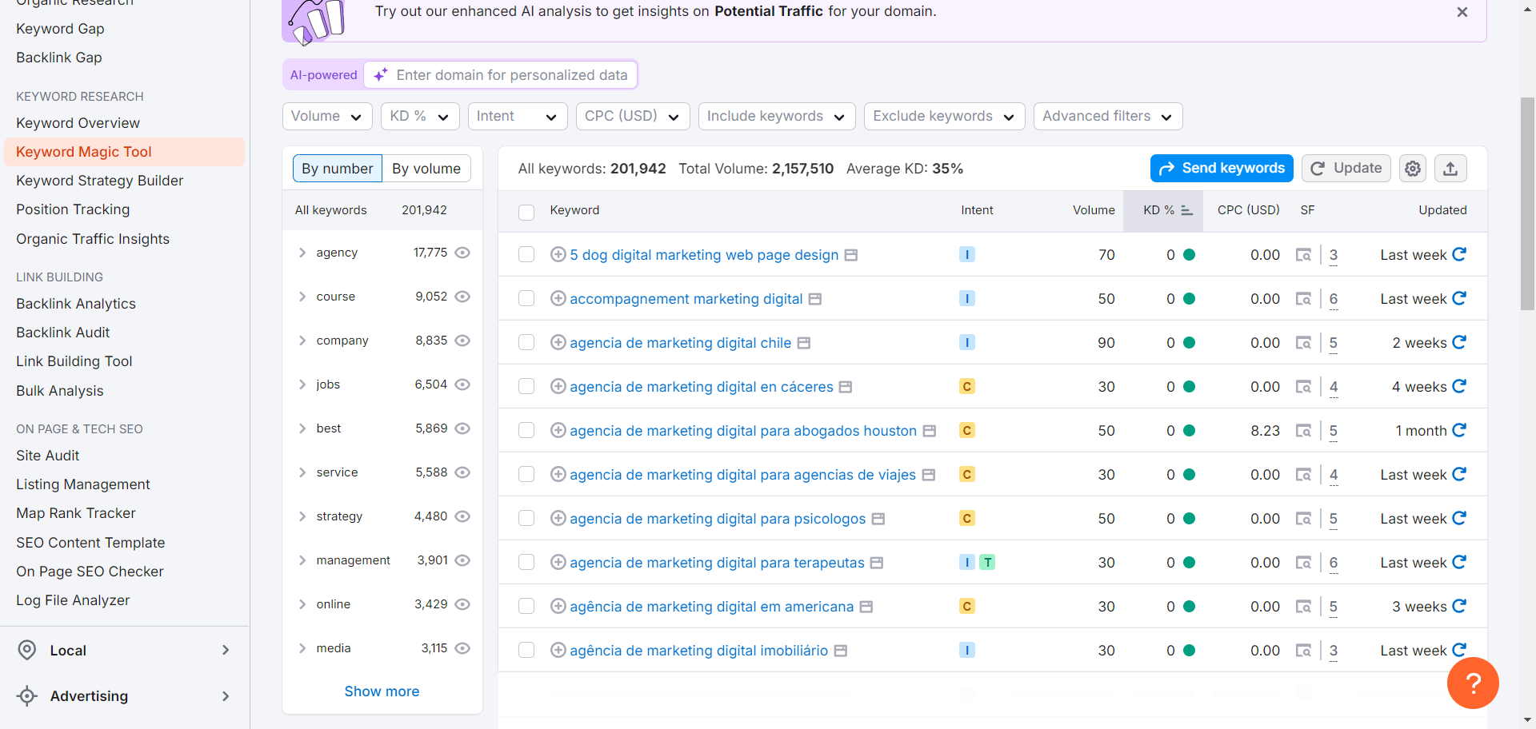This screenshot has width=1536, height=729.
Task: Tick checkbox for 'agencia de marketing digital chile'
Action: click(x=526, y=342)
